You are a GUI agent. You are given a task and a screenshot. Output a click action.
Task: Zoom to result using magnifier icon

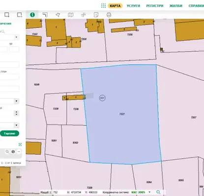coord(7,151)
